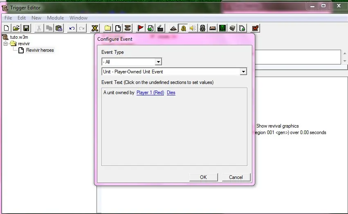Close the Trigger Editor window
348x214 pixels.
(339, 6)
